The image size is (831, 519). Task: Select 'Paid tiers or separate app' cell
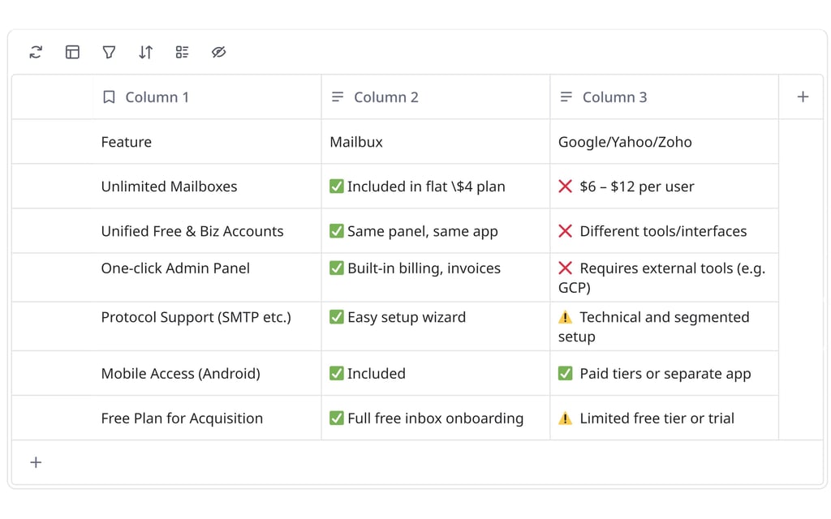665,373
